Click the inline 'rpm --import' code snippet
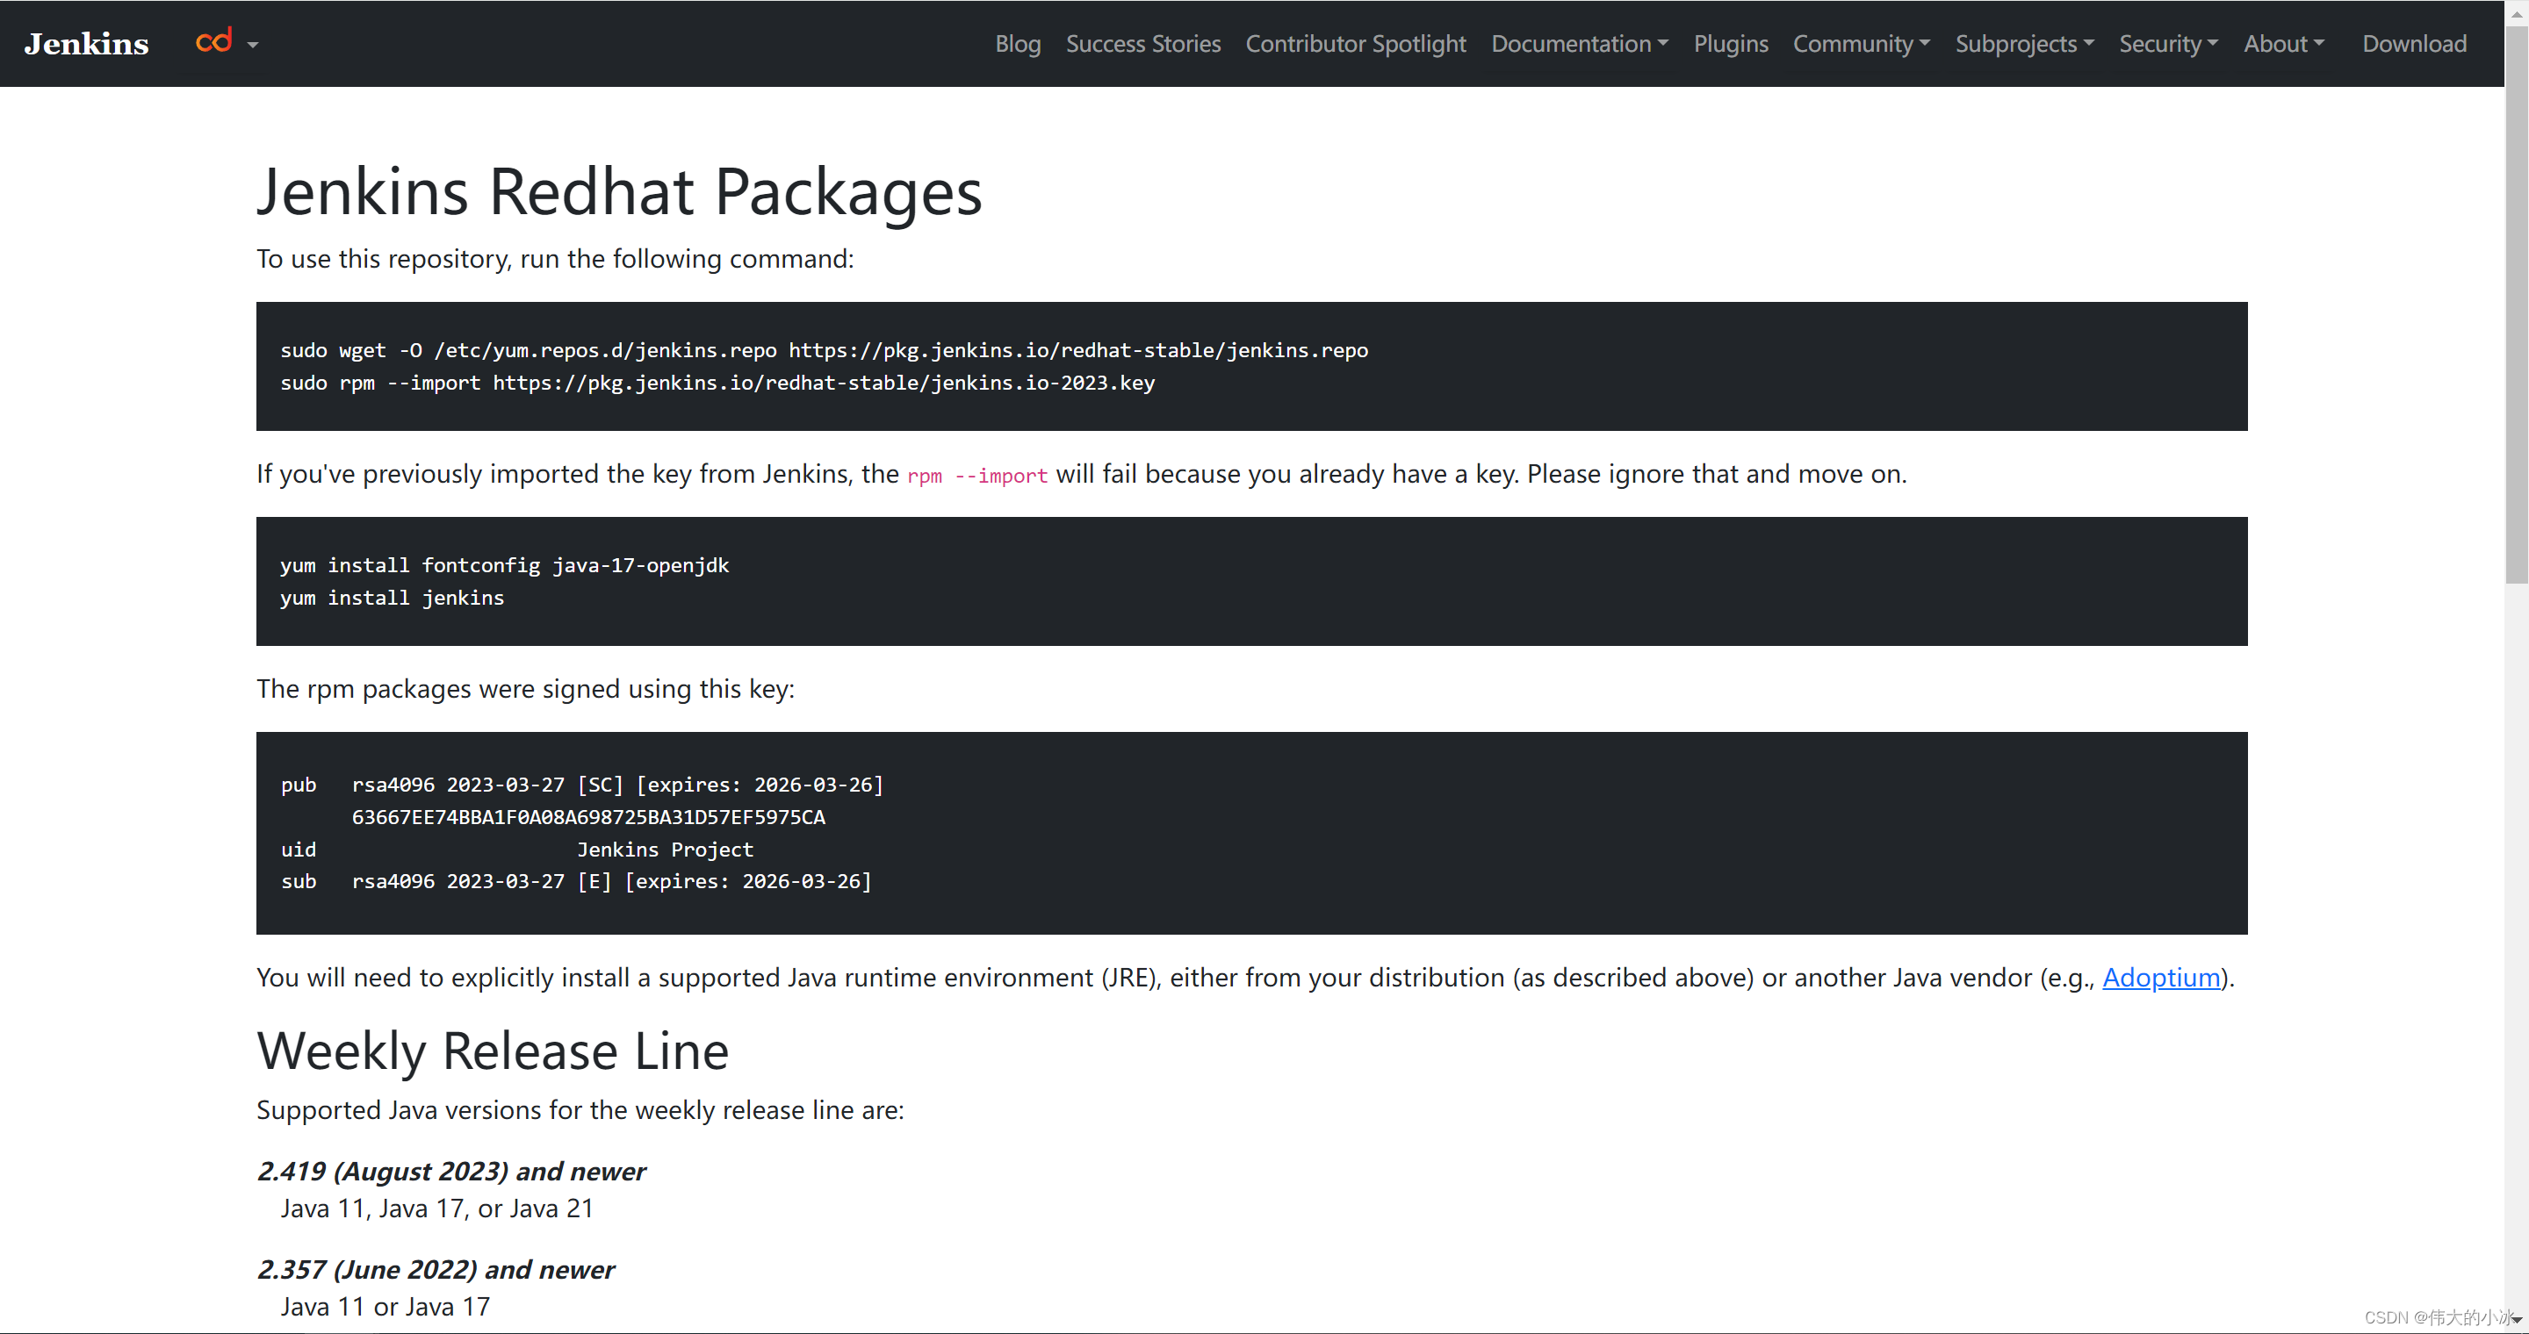 coord(976,476)
